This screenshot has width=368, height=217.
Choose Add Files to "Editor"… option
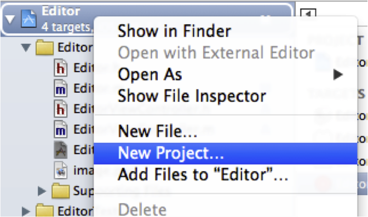pos(203,174)
